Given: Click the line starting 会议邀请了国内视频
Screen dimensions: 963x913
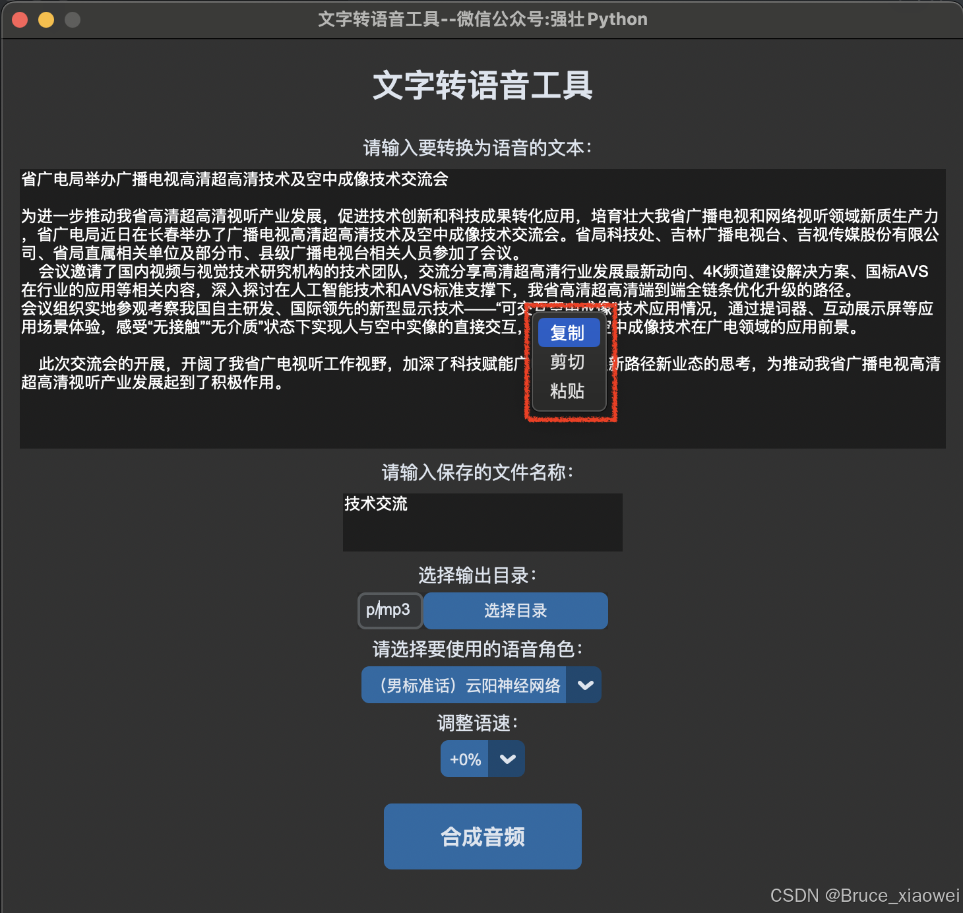Looking at the screenshot, I should [483, 272].
